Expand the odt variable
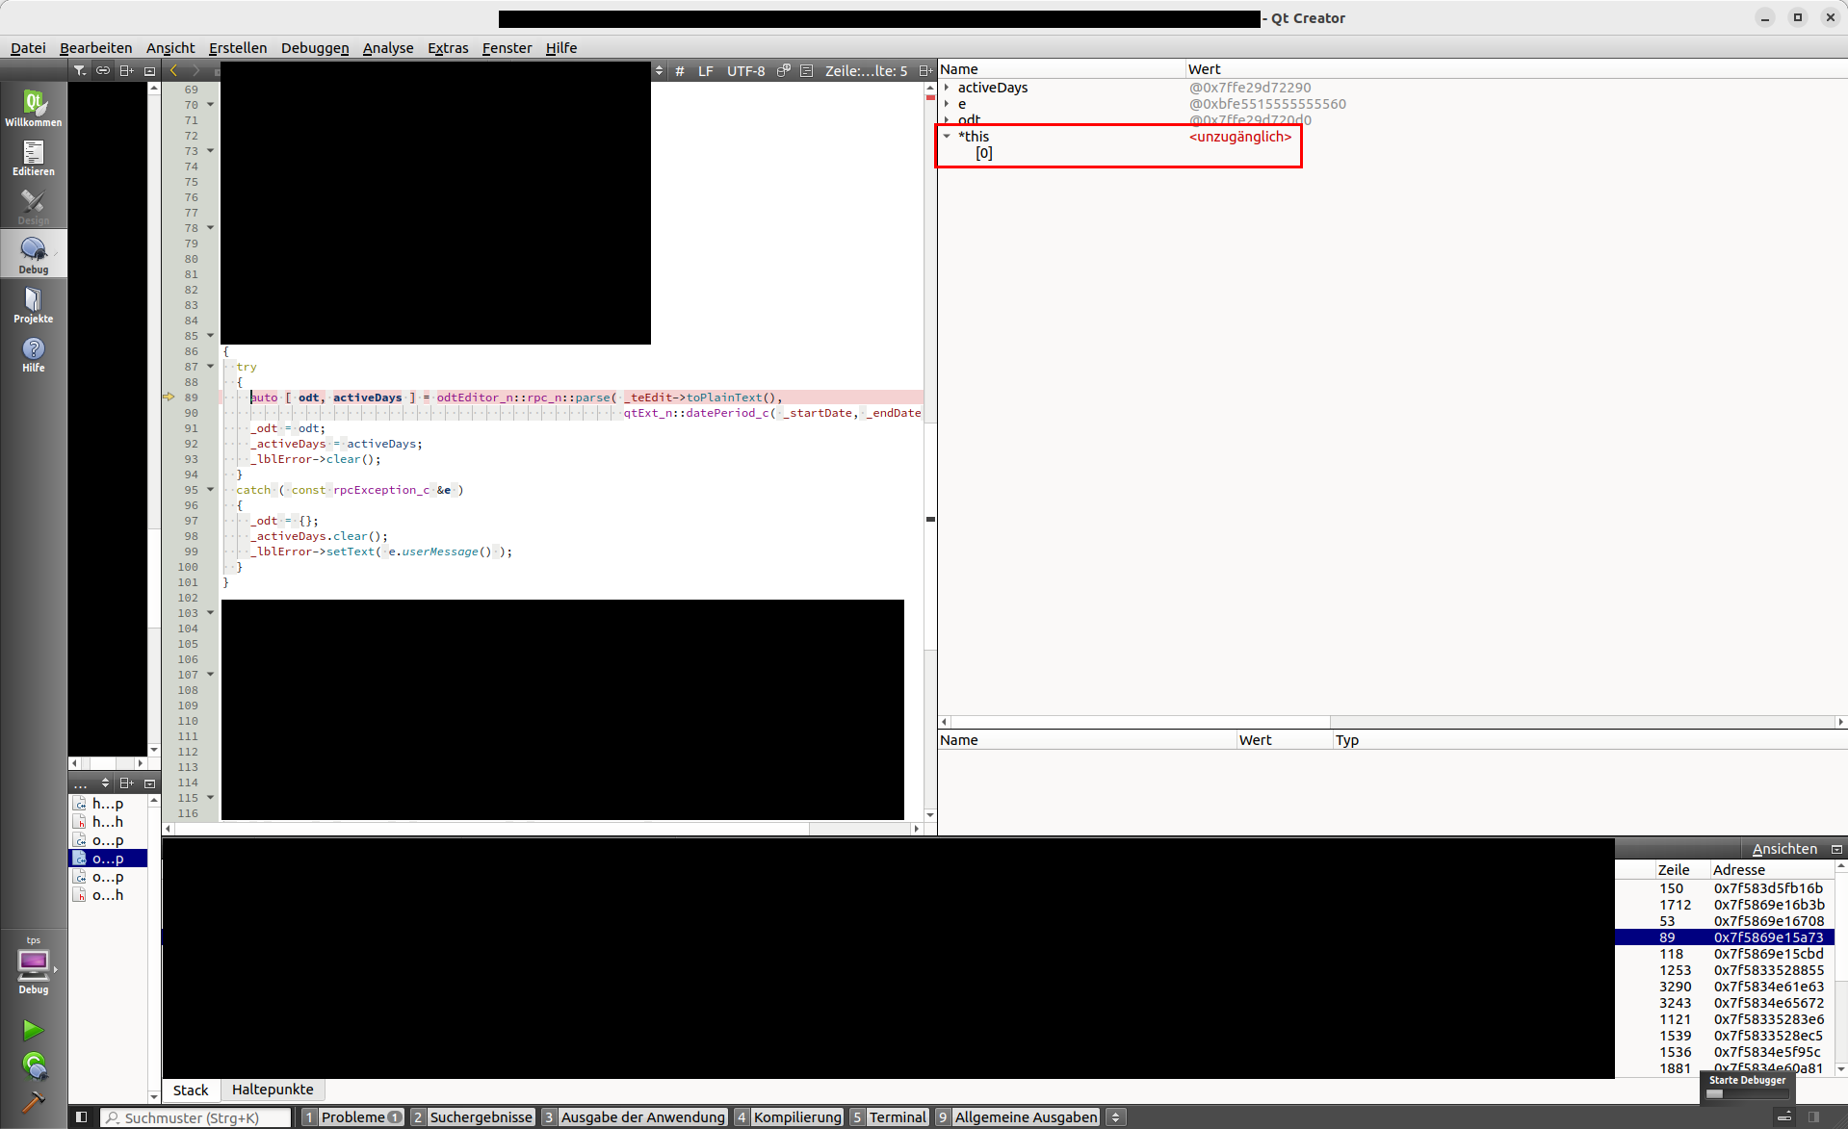This screenshot has width=1848, height=1129. [x=948, y=120]
